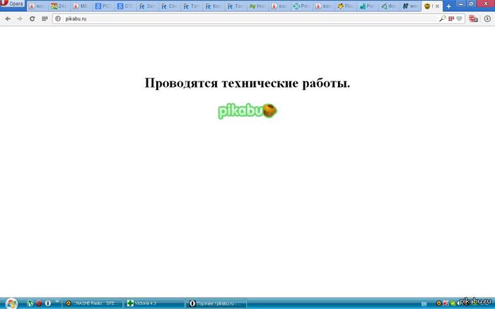Click the magnifier key icon in address bar
This screenshot has width=495, height=309.
tap(442, 18)
